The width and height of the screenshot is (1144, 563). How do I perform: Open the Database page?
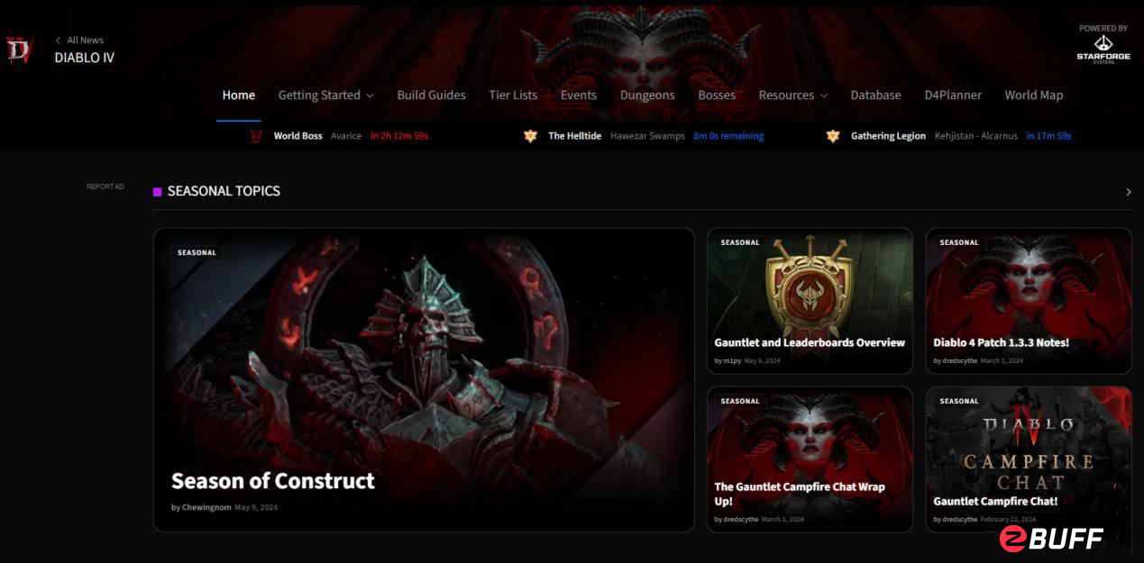tap(875, 95)
